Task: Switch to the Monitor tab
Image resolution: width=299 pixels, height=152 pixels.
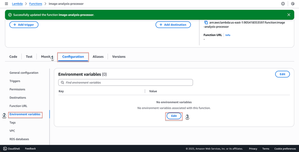Action: click(x=46, y=56)
